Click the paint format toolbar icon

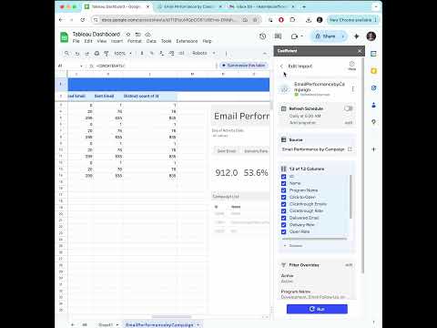107,53
